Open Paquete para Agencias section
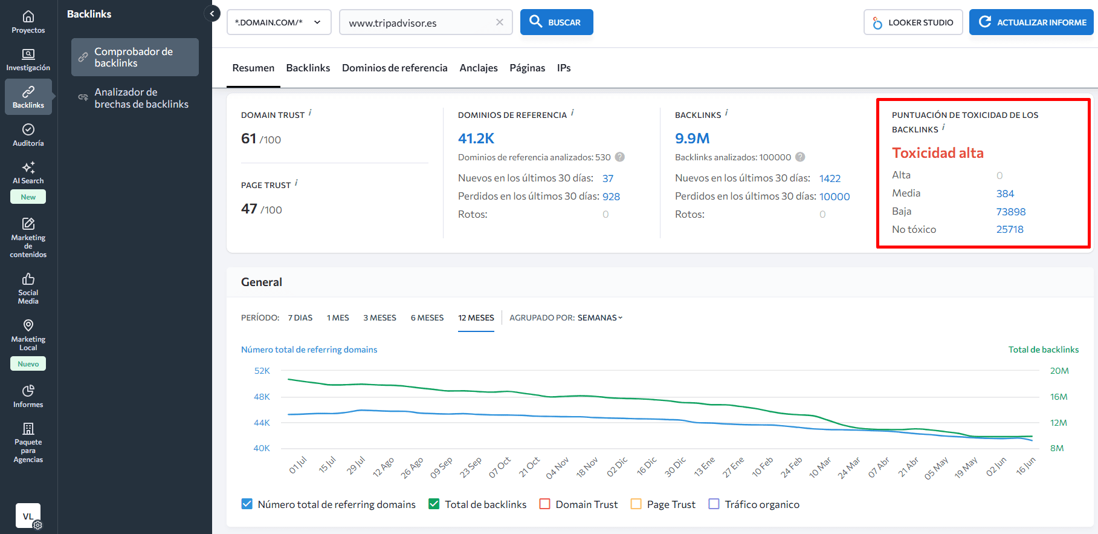 pyautogui.click(x=28, y=443)
